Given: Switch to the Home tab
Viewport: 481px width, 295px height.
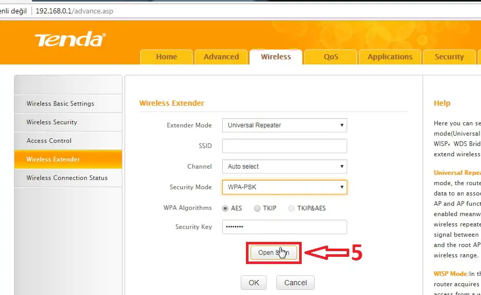Looking at the screenshot, I should coord(166,57).
